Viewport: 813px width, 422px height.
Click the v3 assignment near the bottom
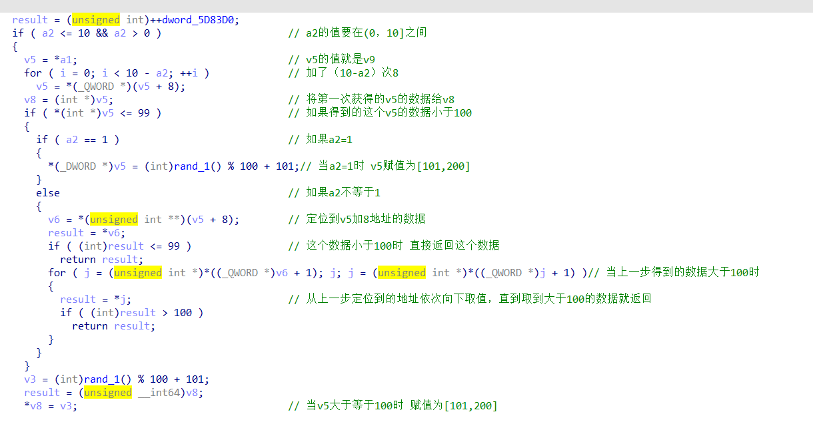(27, 379)
